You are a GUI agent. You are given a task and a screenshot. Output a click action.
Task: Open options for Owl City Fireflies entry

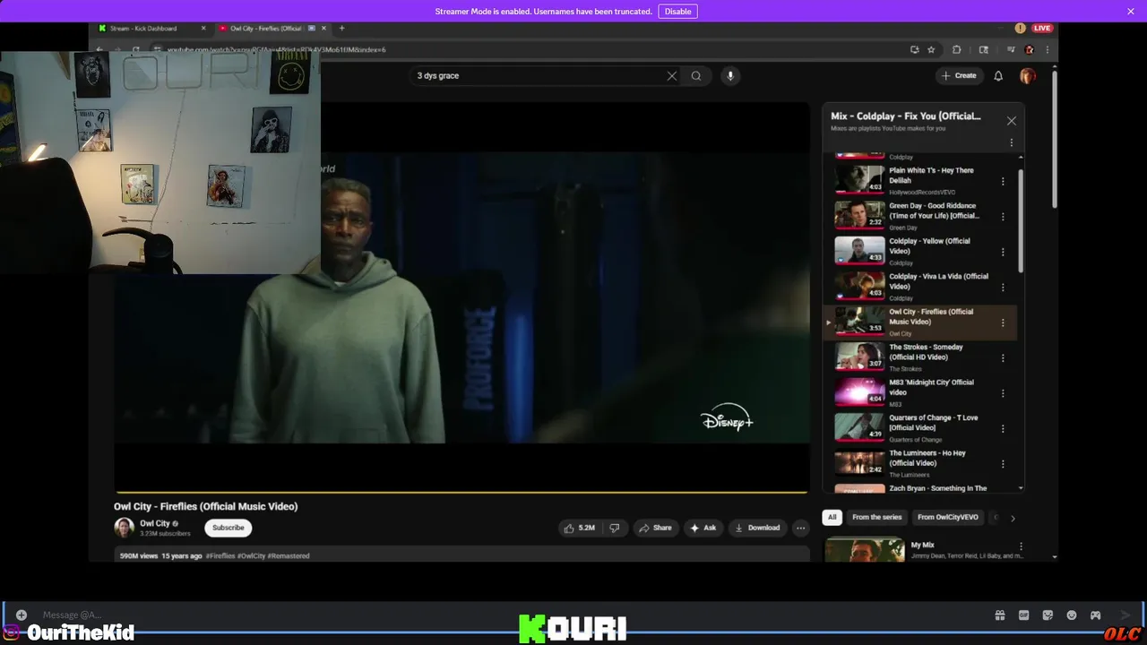point(1003,322)
